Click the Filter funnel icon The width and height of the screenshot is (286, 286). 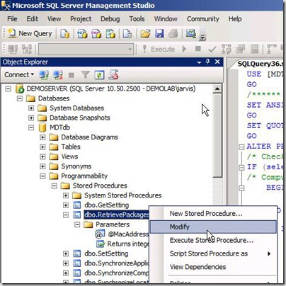click(x=85, y=75)
